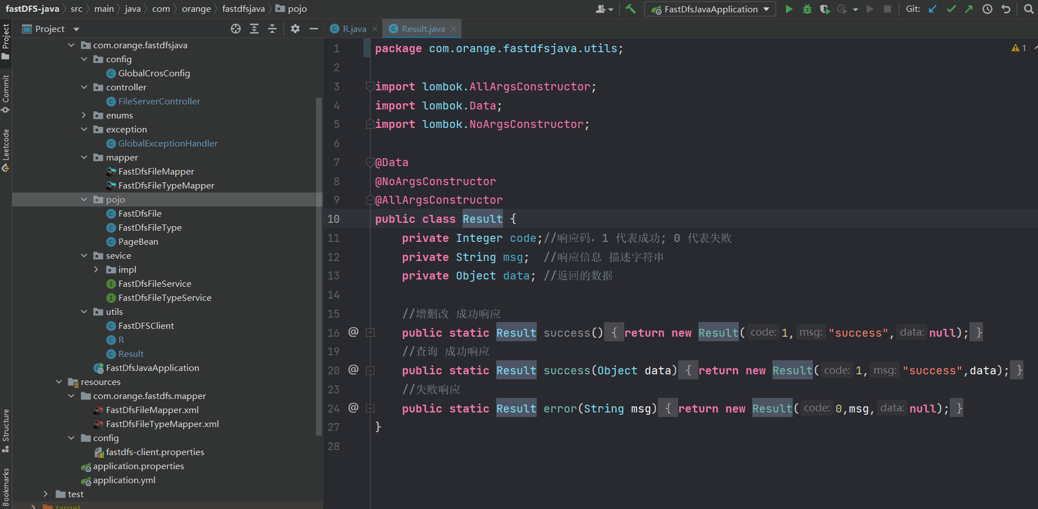
Task: Switch to the R.java editor tab
Action: [x=354, y=29]
